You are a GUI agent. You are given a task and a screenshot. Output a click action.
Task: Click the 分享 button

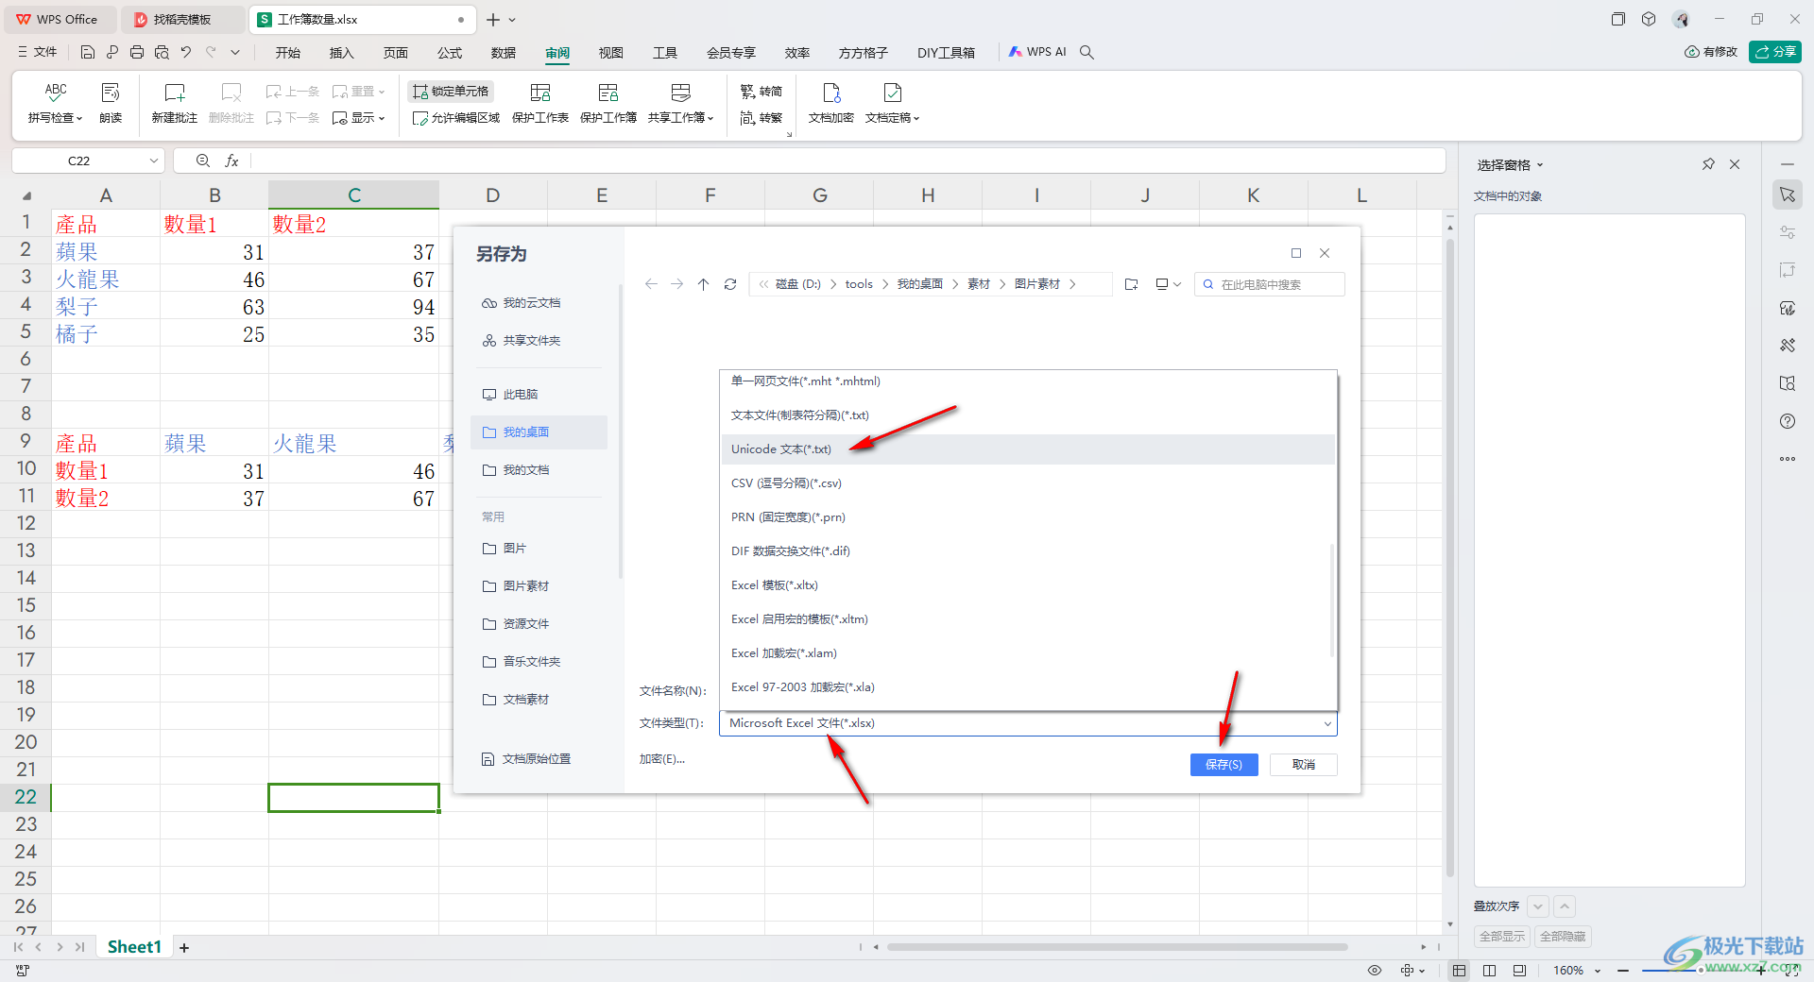(1775, 52)
